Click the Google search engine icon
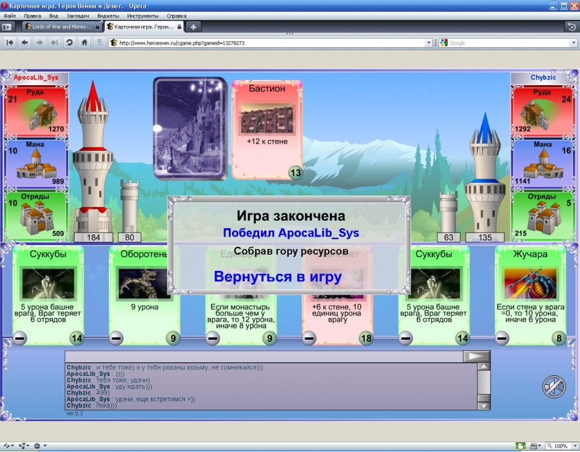 point(443,43)
